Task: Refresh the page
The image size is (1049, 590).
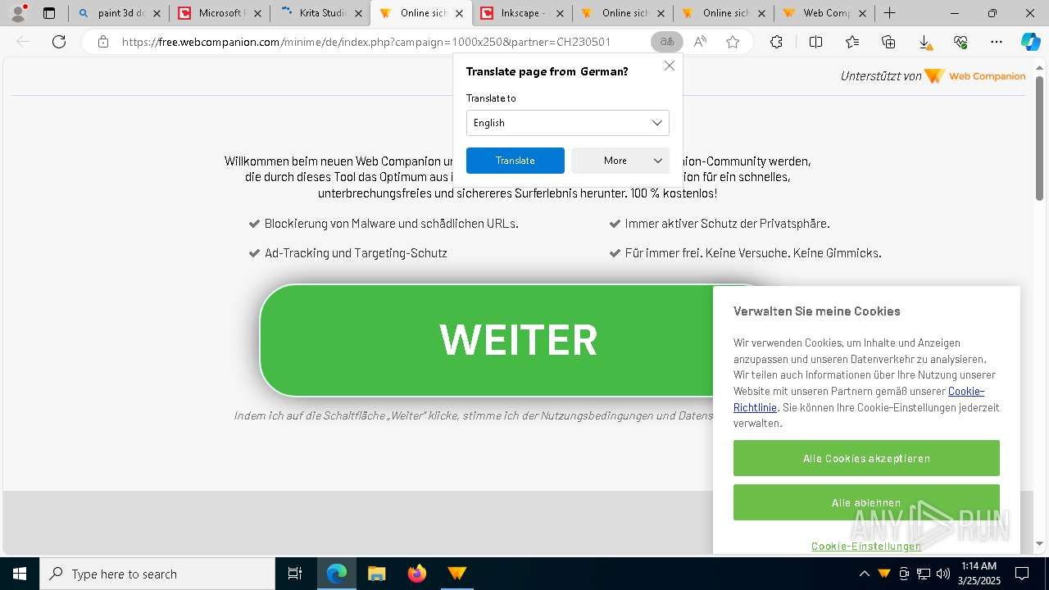Action: (59, 42)
